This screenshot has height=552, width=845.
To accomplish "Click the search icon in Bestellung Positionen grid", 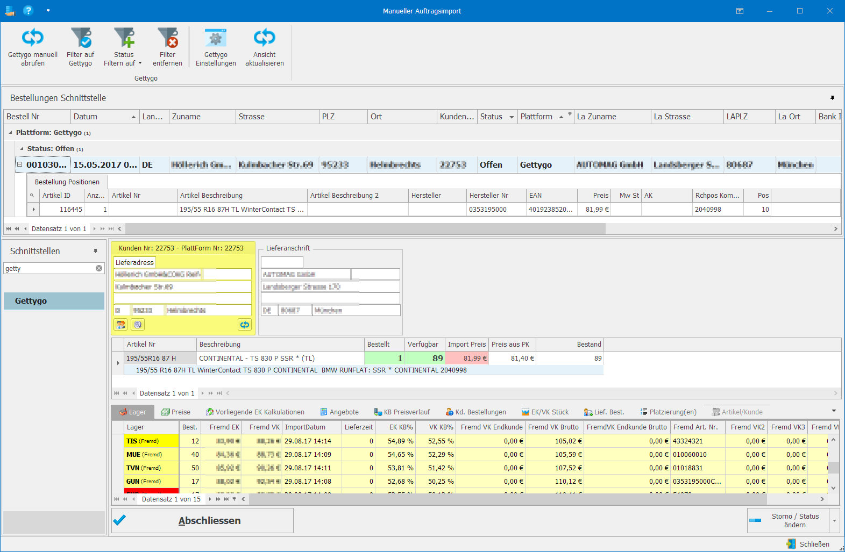I will 32,196.
